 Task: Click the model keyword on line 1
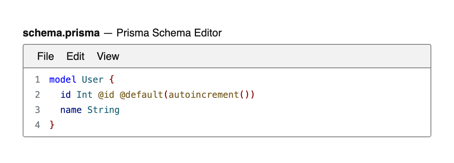pyautogui.click(x=63, y=80)
